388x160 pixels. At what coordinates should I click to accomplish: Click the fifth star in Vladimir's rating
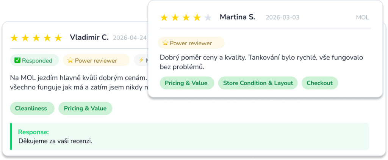click(58, 38)
